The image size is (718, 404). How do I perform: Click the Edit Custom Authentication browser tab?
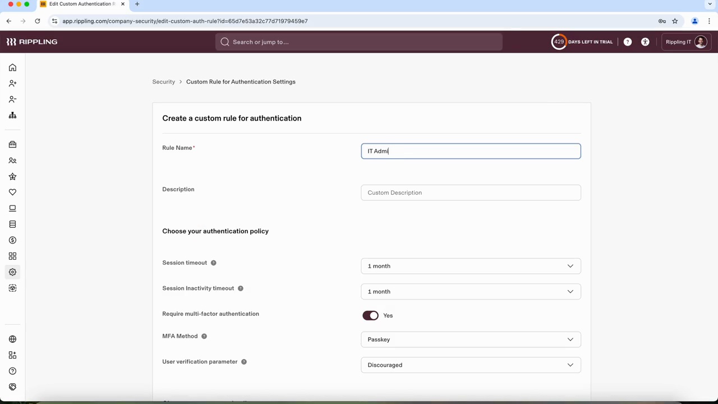pyautogui.click(x=81, y=4)
